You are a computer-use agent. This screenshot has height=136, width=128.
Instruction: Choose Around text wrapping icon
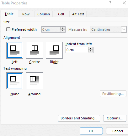click(35, 81)
